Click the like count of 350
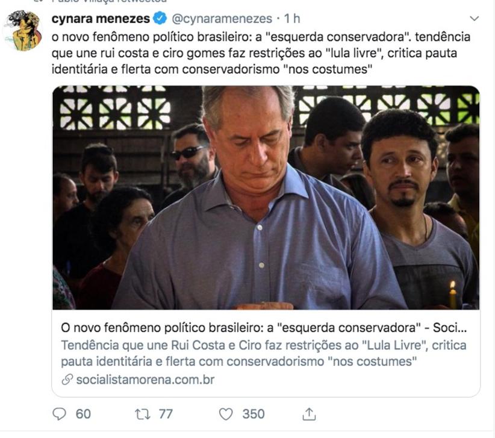This screenshot has width=495, height=438. [x=253, y=414]
